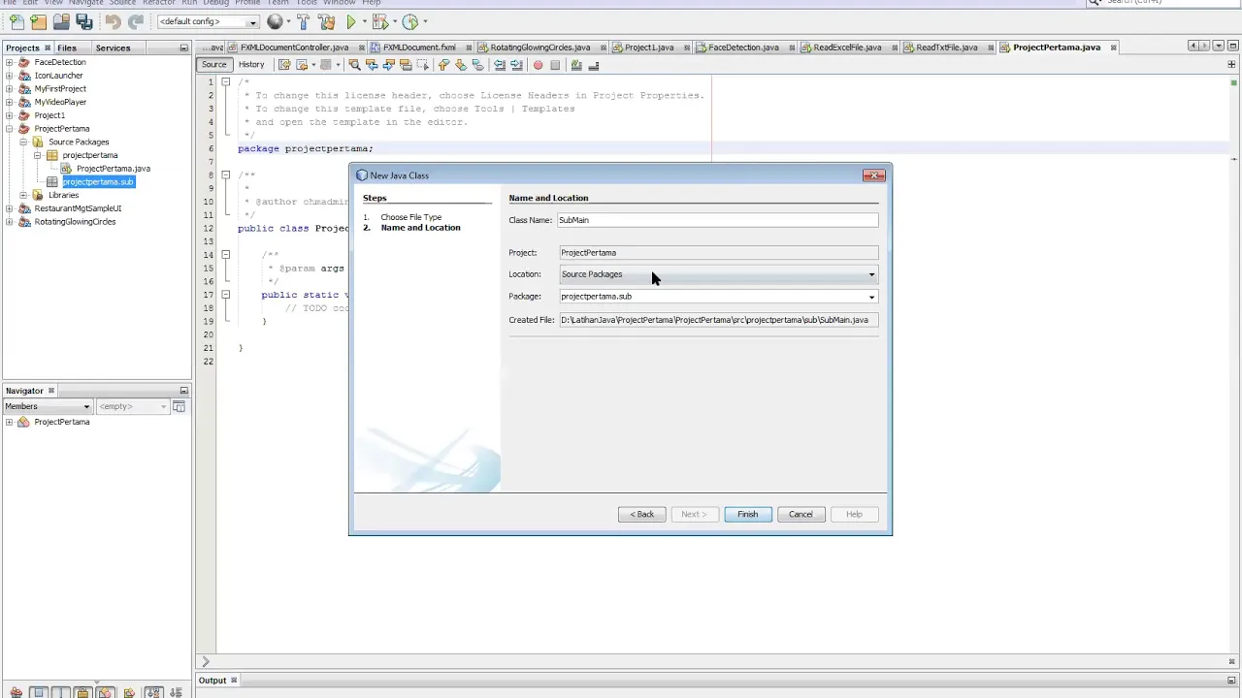Click the Undo arrow in main toolbar

click(x=113, y=21)
